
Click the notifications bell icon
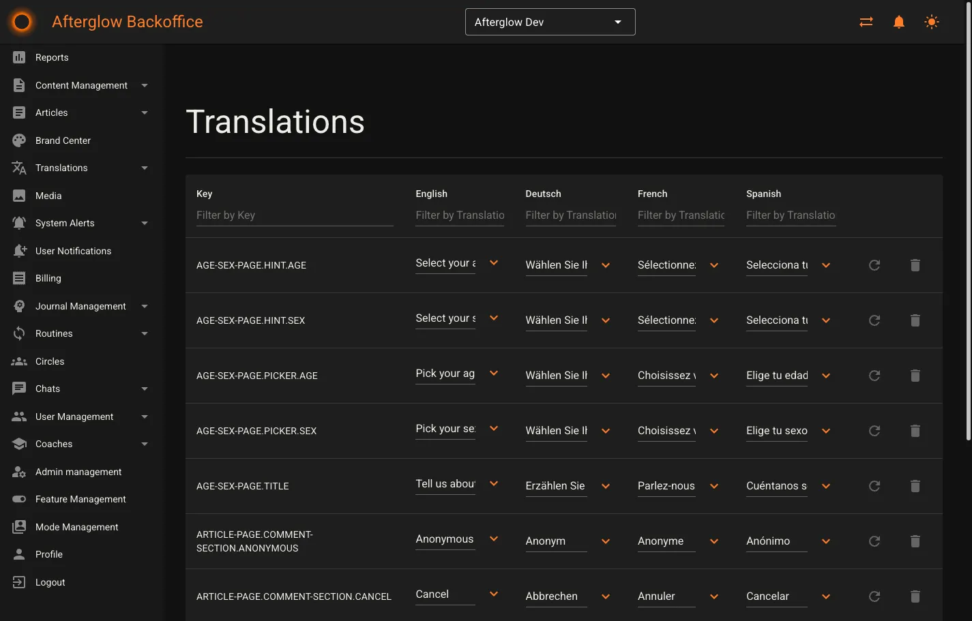click(898, 21)
